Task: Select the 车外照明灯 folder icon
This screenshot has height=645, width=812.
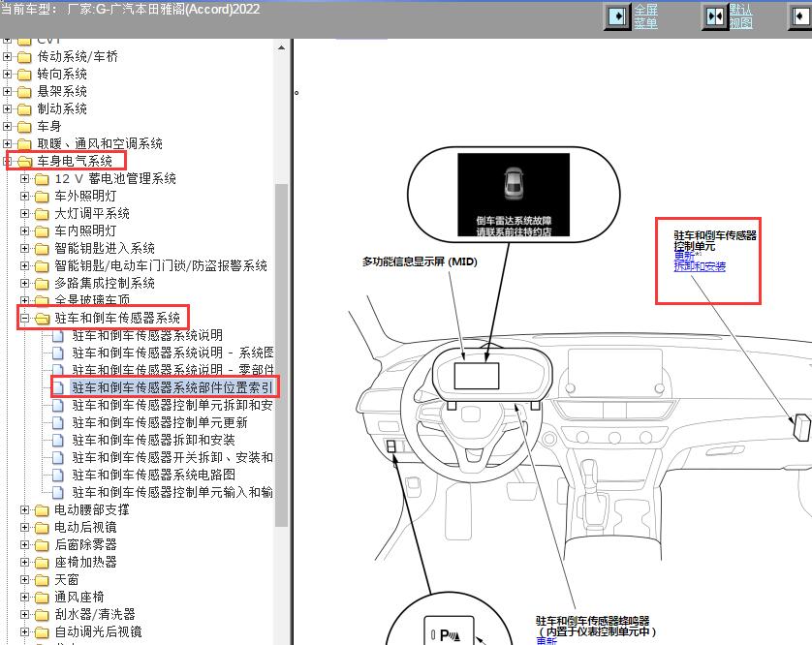Action: [42, 197]
